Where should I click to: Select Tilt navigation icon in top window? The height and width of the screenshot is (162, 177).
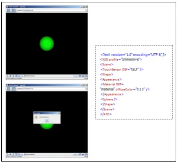tap(13, 76)
